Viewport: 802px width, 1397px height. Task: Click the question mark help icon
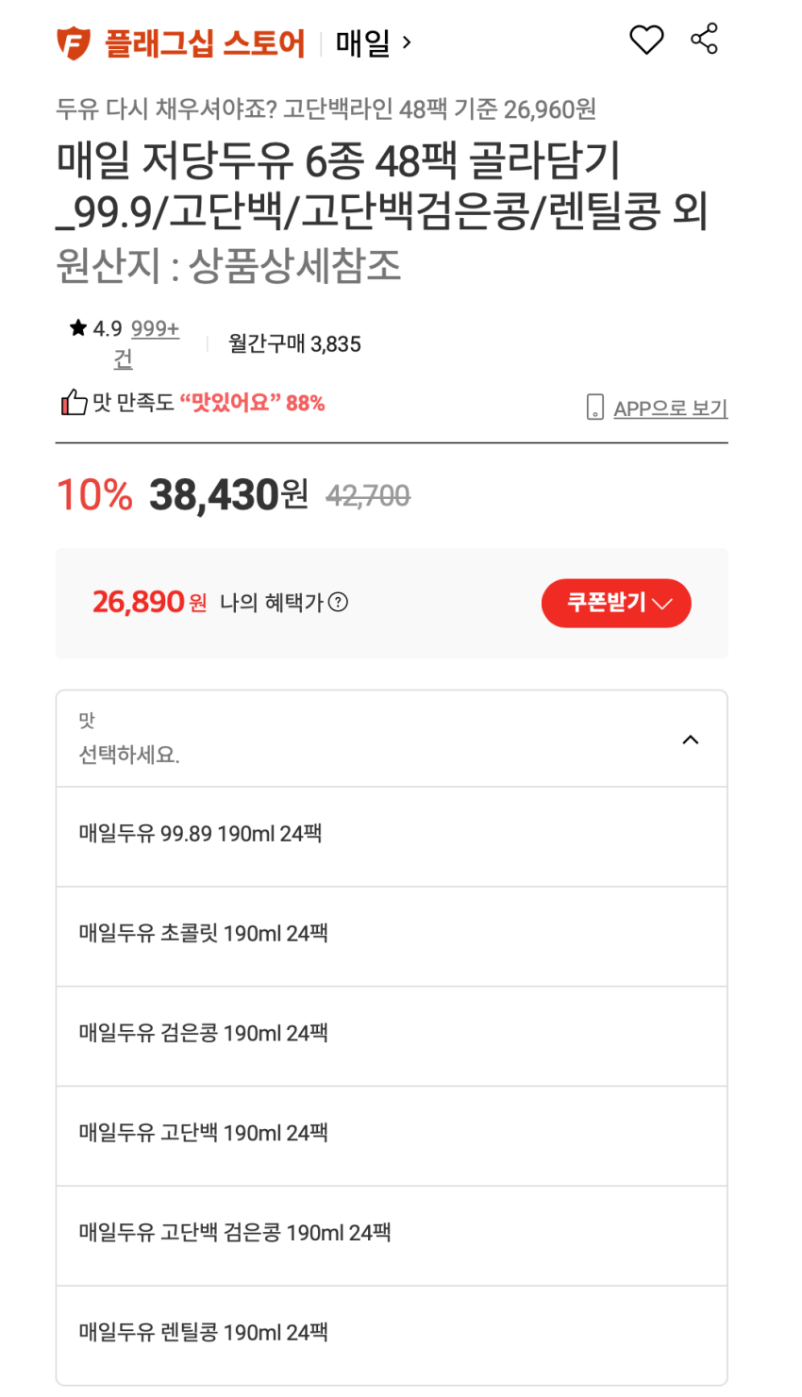click(x=338, y=602)
